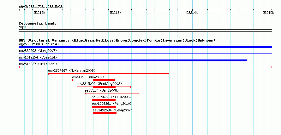Click the 53215k ruler position
The width and height of the screenshot is (281, 135).
[x=268, y=13]
